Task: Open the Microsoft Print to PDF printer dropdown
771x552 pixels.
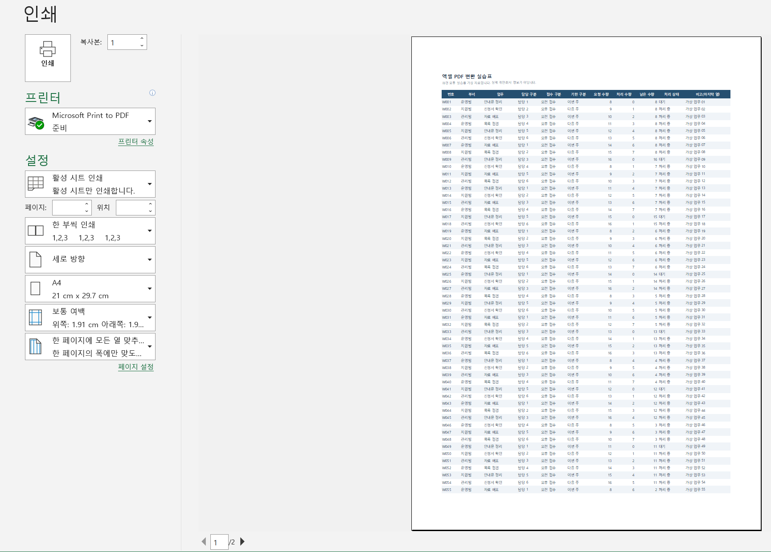Action: tap(90, 121)
